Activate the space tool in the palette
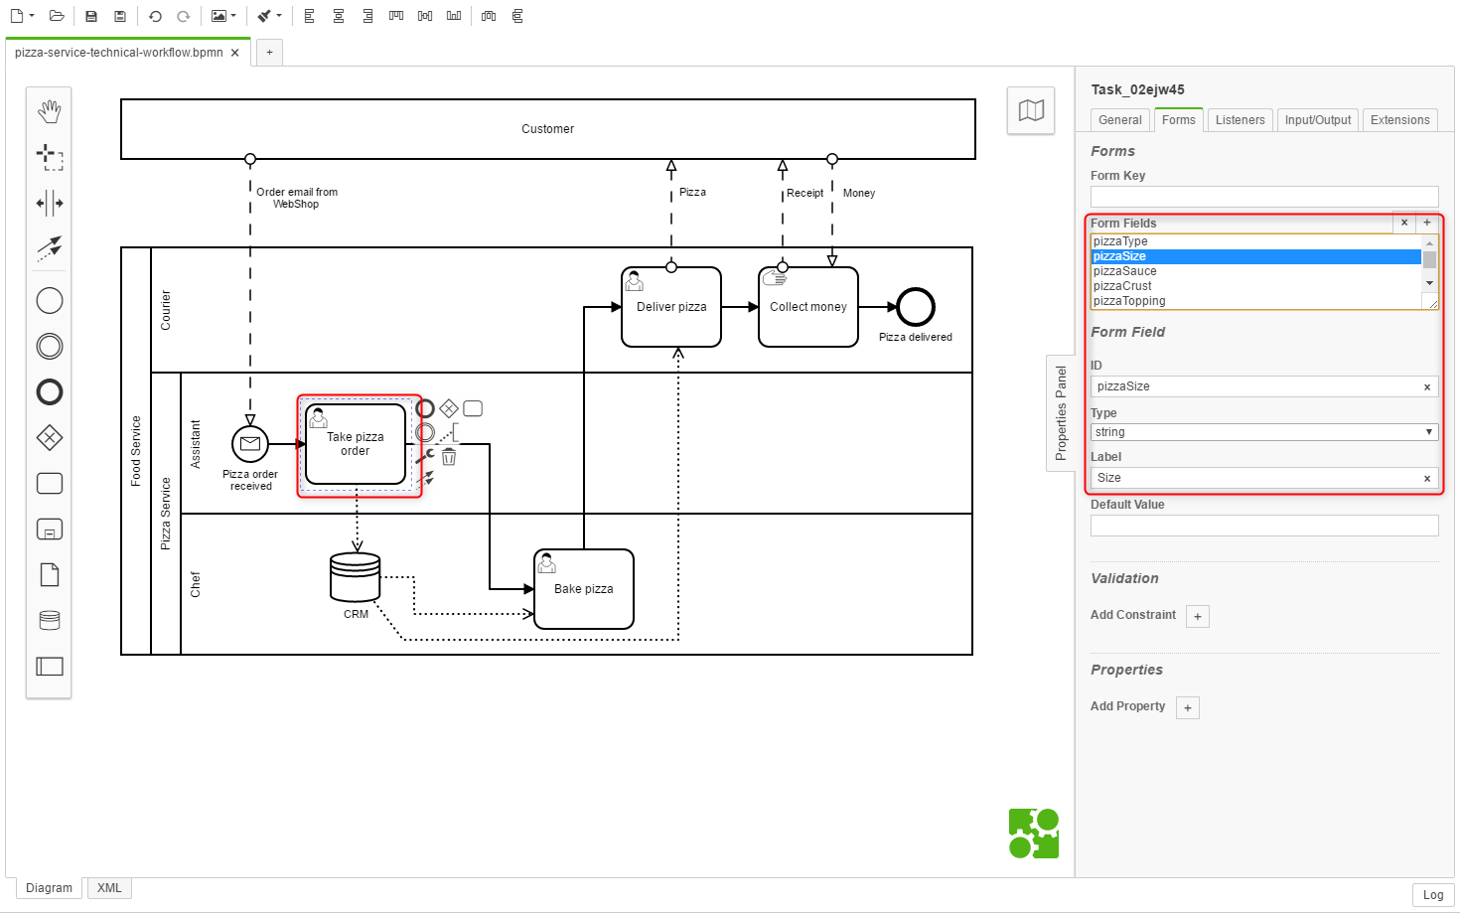The width and height of the screenshot is (1460, 913). pos(49,204)
